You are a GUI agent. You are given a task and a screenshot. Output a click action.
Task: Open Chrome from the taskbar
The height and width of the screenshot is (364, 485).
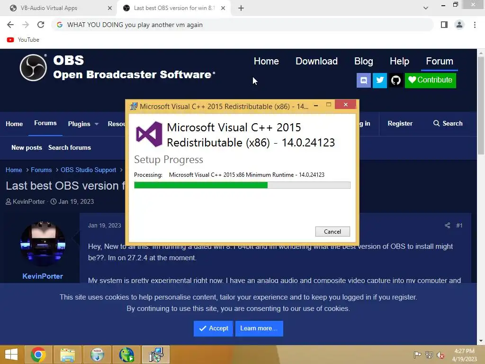tap(38, 355)
